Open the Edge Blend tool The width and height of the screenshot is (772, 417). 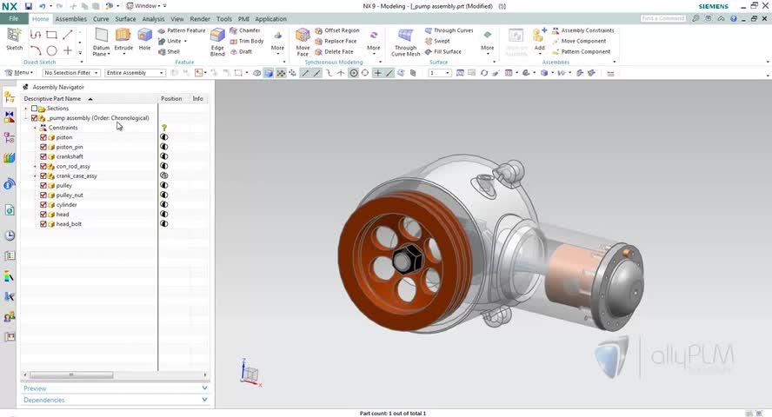(217, 42)
